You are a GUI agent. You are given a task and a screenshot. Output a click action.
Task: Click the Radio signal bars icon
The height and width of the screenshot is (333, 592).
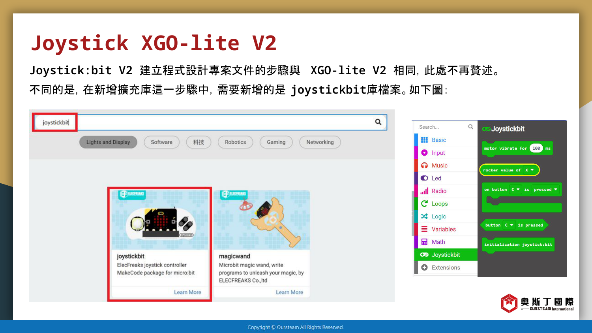coord(424,191)
